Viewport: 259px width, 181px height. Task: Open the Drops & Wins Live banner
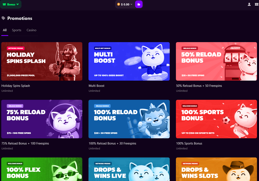pos(129,169)
